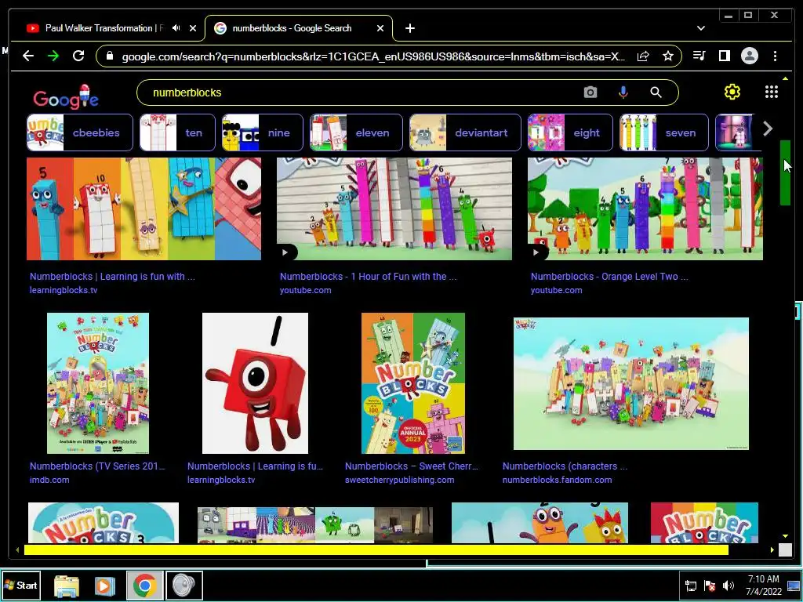Viewport: 803px width, 602px height.
Task: Open 'Numberblocks - 1 Hour of Fun' link
Action: point(369,277)
